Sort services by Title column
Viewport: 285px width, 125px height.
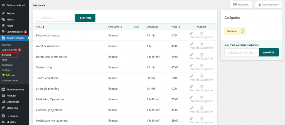[40, 27]
